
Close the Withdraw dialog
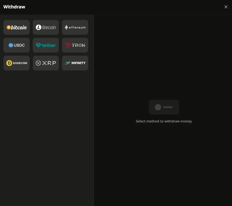pos(226,7)
